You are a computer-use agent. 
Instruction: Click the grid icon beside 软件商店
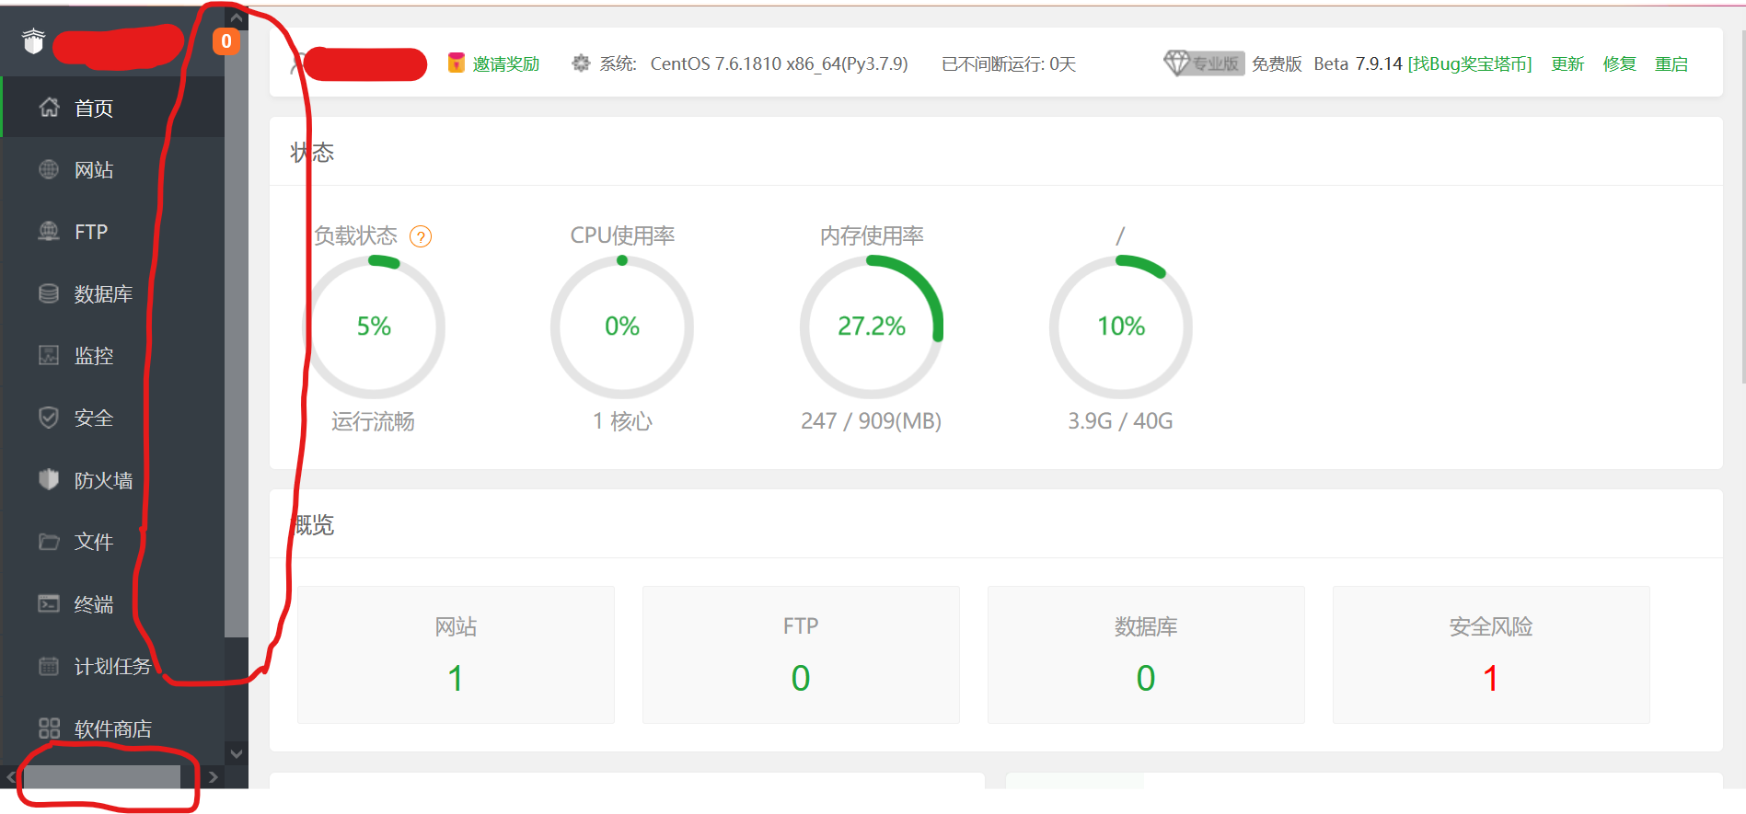pyautogui.click(x=50, y=728)
